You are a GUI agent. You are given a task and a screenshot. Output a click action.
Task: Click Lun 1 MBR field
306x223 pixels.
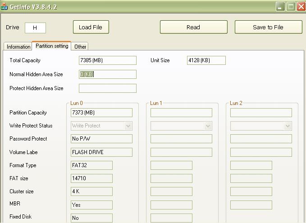pos(171,205)
